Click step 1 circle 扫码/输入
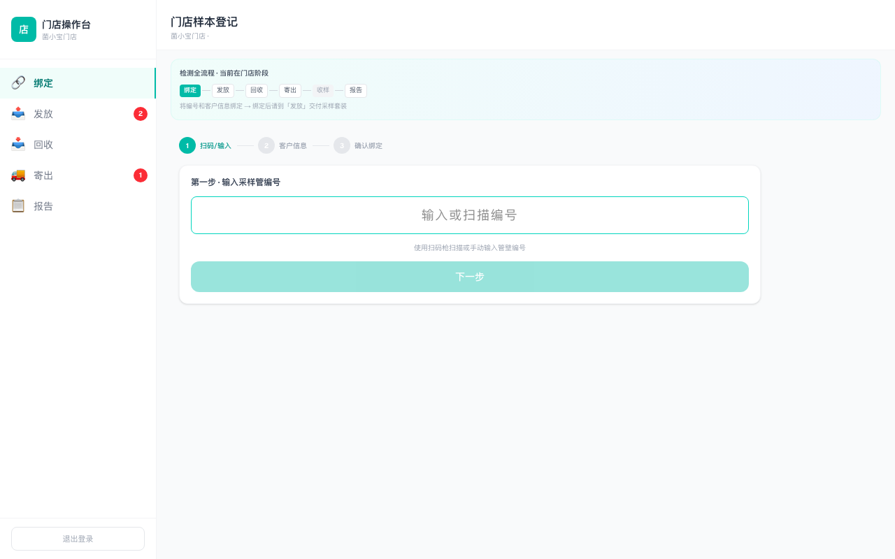 [187, 145]
